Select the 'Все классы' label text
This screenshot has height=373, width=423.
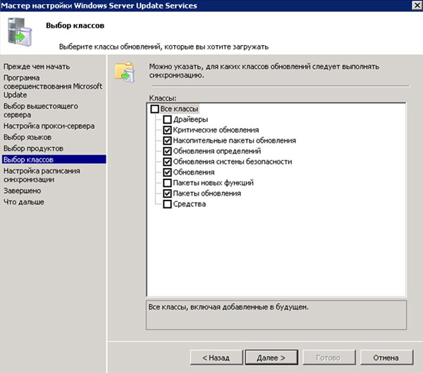coord(179,109)
